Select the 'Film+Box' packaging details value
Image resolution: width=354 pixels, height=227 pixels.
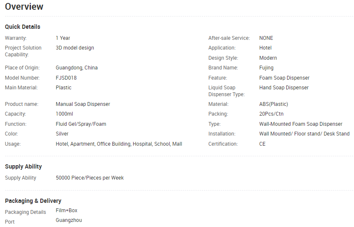coord(67,210)
